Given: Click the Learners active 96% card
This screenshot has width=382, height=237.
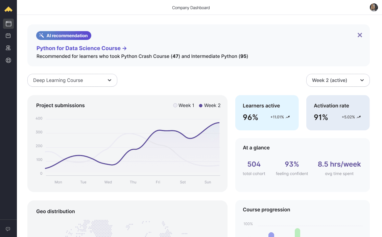Looking at the screenshot, I should pos(267,112).
